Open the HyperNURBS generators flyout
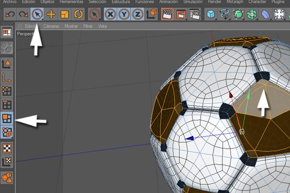 click(x=238, y=14)
